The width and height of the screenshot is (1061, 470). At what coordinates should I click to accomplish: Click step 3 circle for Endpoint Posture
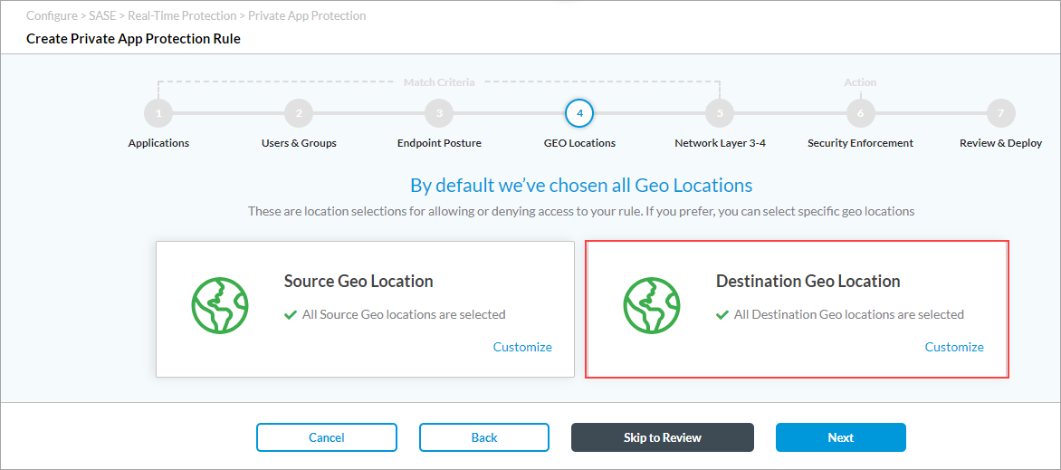click(x=439, y=114)
